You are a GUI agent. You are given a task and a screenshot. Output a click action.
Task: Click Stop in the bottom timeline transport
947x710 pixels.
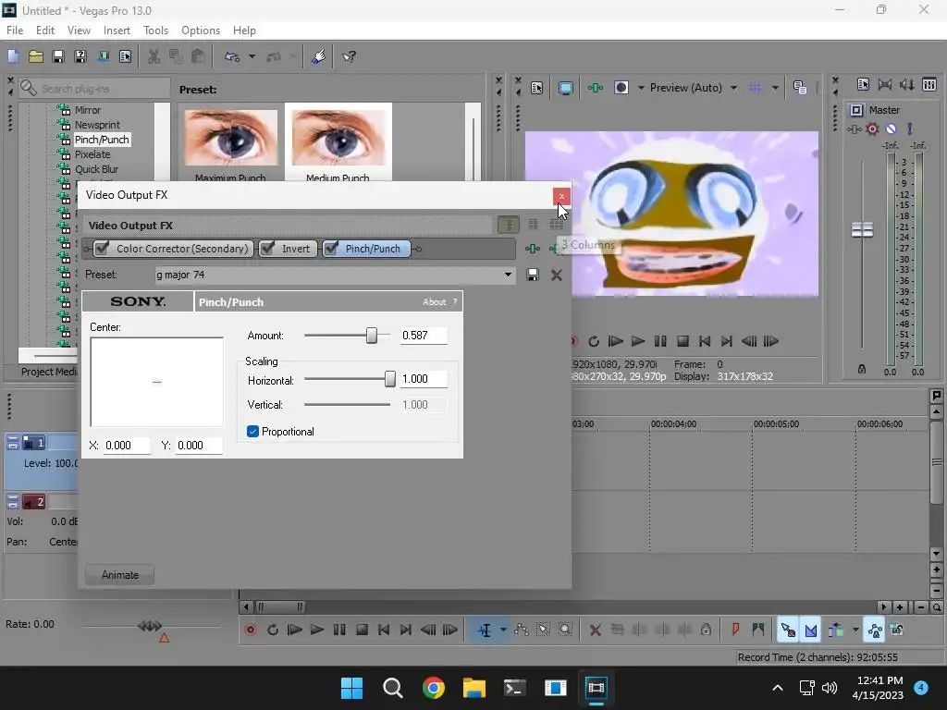pos(362,630)
